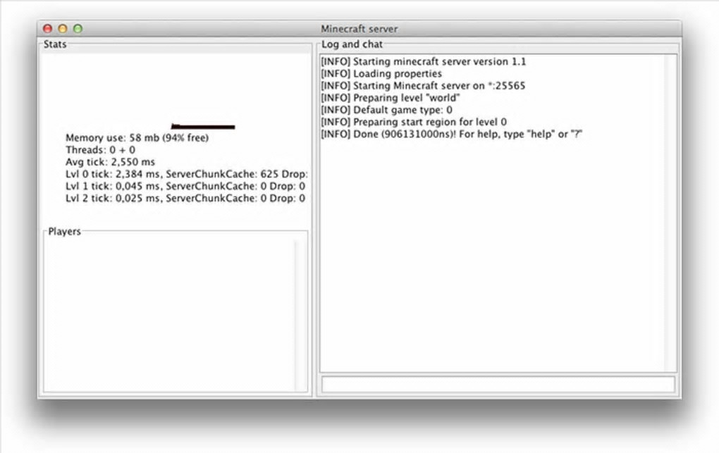Viewport: 719px width, 453px height.
Task: Select the 'Avg tick: 2,550 ms' line
Action: [110, 162]
